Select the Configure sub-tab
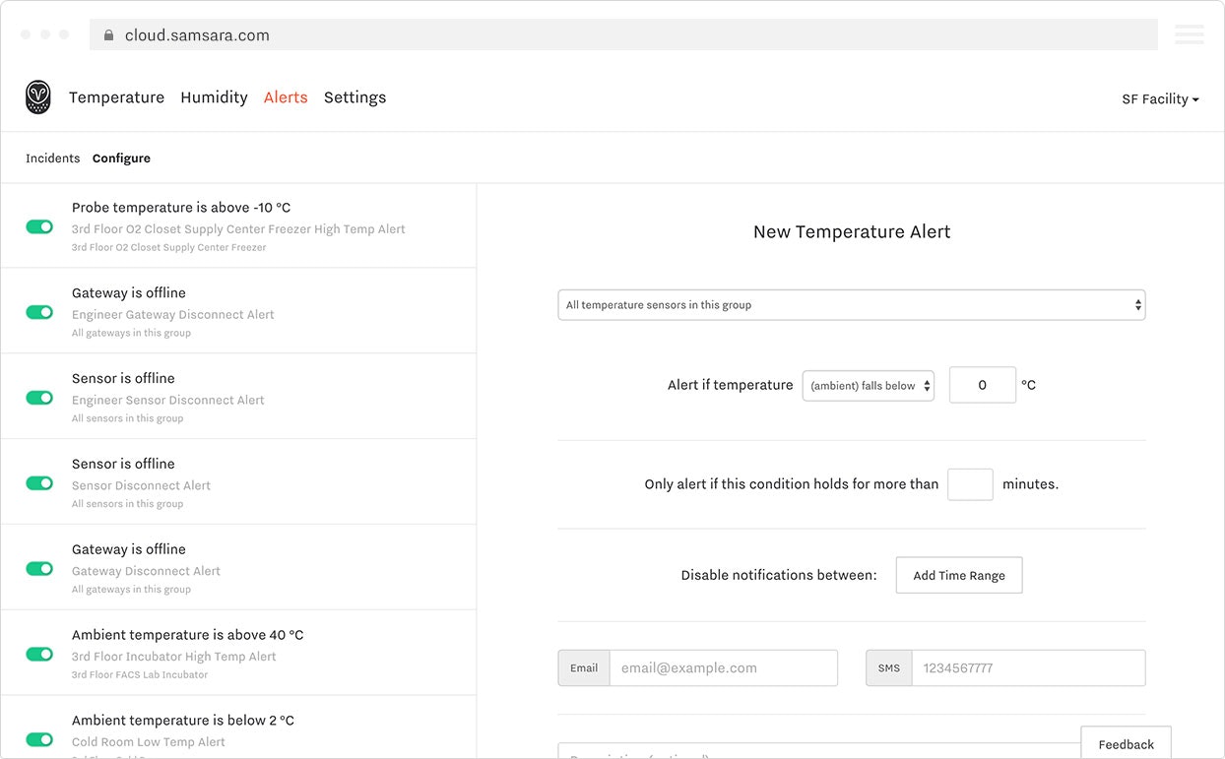 click(x=121, y=158)
